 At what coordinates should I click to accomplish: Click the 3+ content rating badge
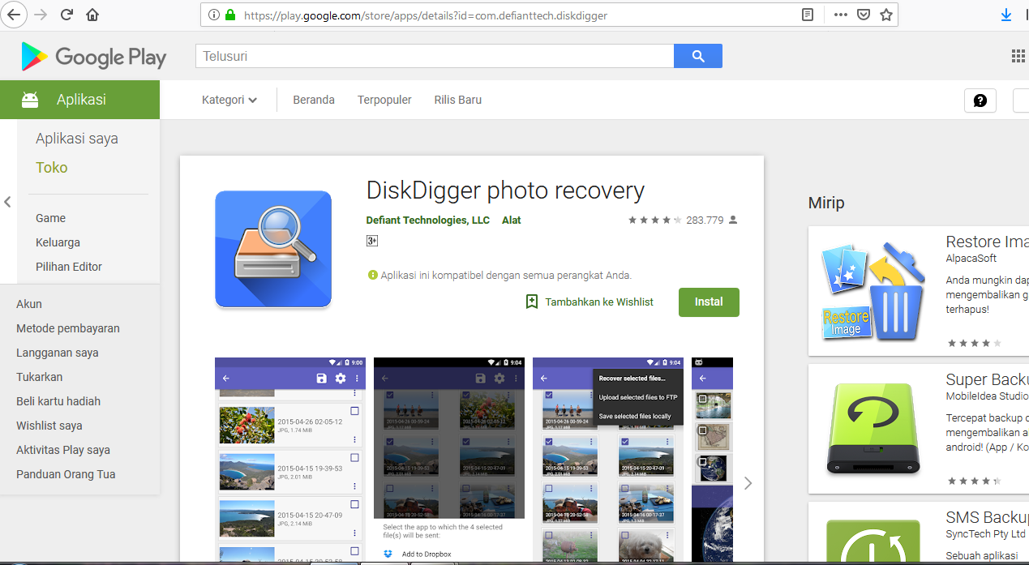point(372,241)
